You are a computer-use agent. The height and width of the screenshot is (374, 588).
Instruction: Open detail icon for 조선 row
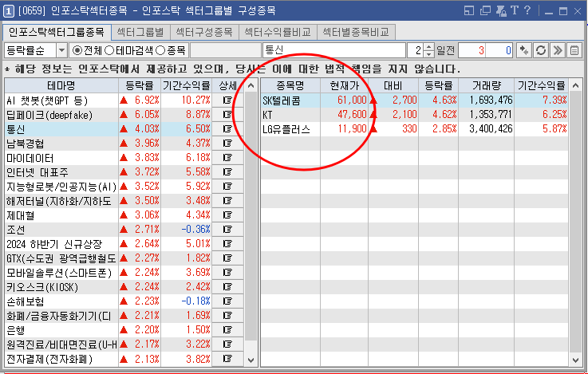227,230
